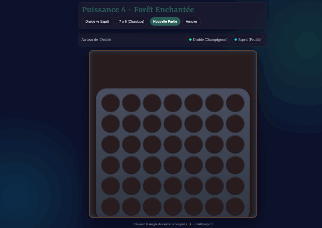Image resolution: width=322 pixels, height=228 pixels.
Task: Click fifth-row last column hole
Action: 235,186
